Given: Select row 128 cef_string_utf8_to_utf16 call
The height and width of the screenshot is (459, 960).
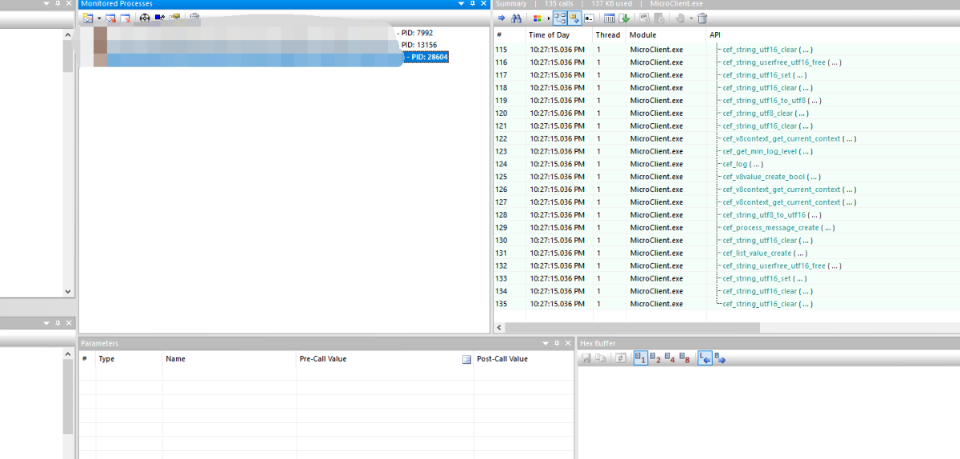Looking at the screenshot, I should [726, 215].
